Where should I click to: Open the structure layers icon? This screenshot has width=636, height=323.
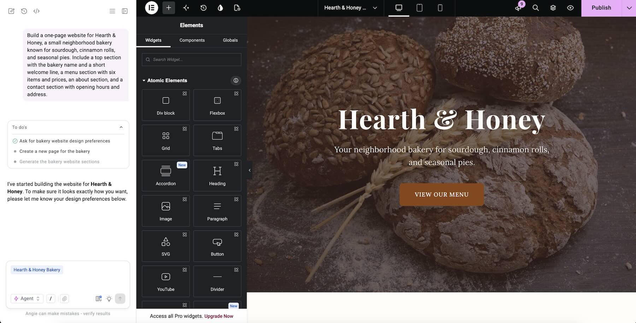pyautogui.click(x=553, y=8)
